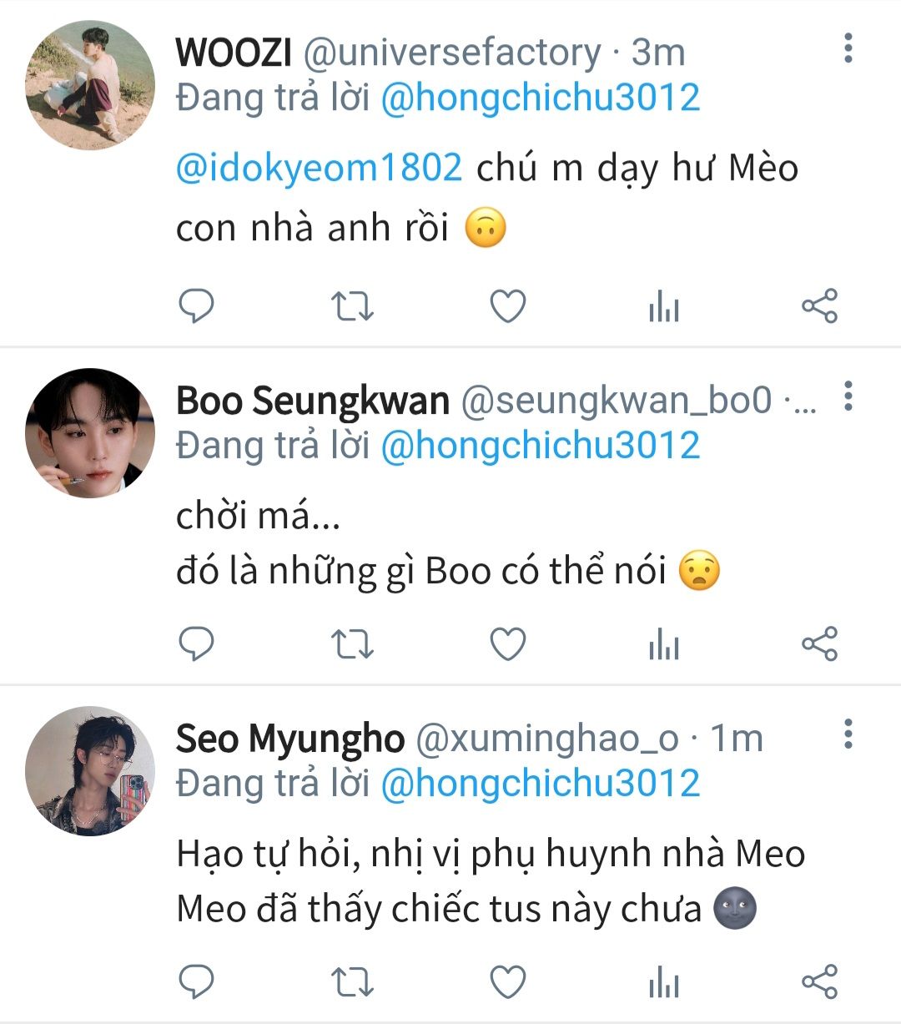Open @hongchichu3012 link in Seo Myungho's reply
Screen dimensions: 901x1024
(540, 784)
